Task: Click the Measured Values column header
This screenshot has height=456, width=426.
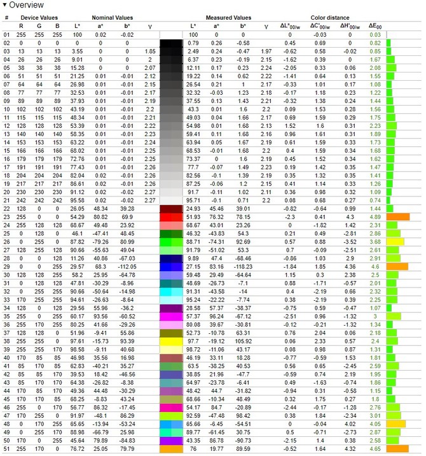Action: 228,18
